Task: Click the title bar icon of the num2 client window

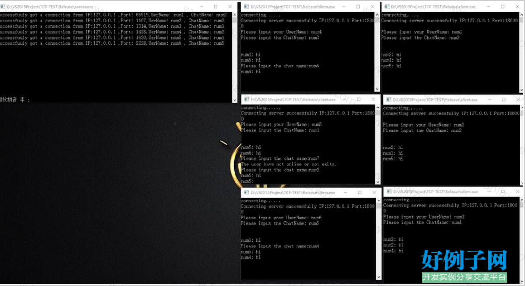Action: pos(389,100)
